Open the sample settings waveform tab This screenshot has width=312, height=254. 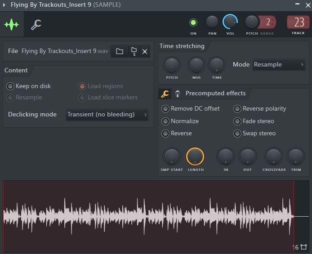pos(12,24)
